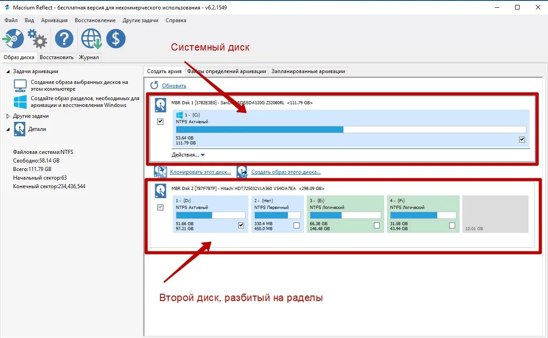Uncheck the D: partition checkbox
The height and width of the screenshot is (338, 548).
(241, 225)
